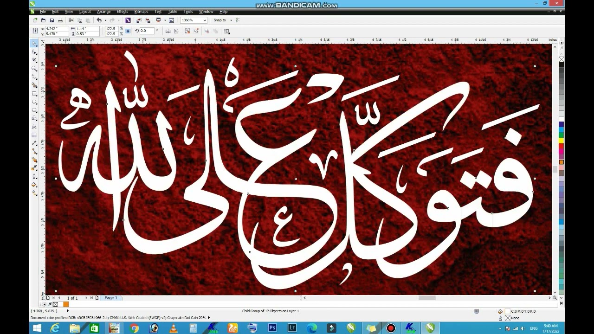Select the Table tool in toolbox
594x334 pixels.
pyautogui.click(x=34, y=135)
